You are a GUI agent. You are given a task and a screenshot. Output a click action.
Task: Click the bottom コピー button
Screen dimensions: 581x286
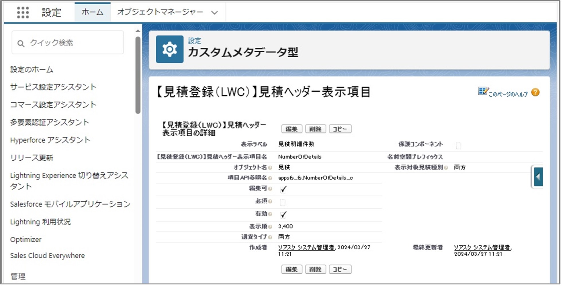340,269
